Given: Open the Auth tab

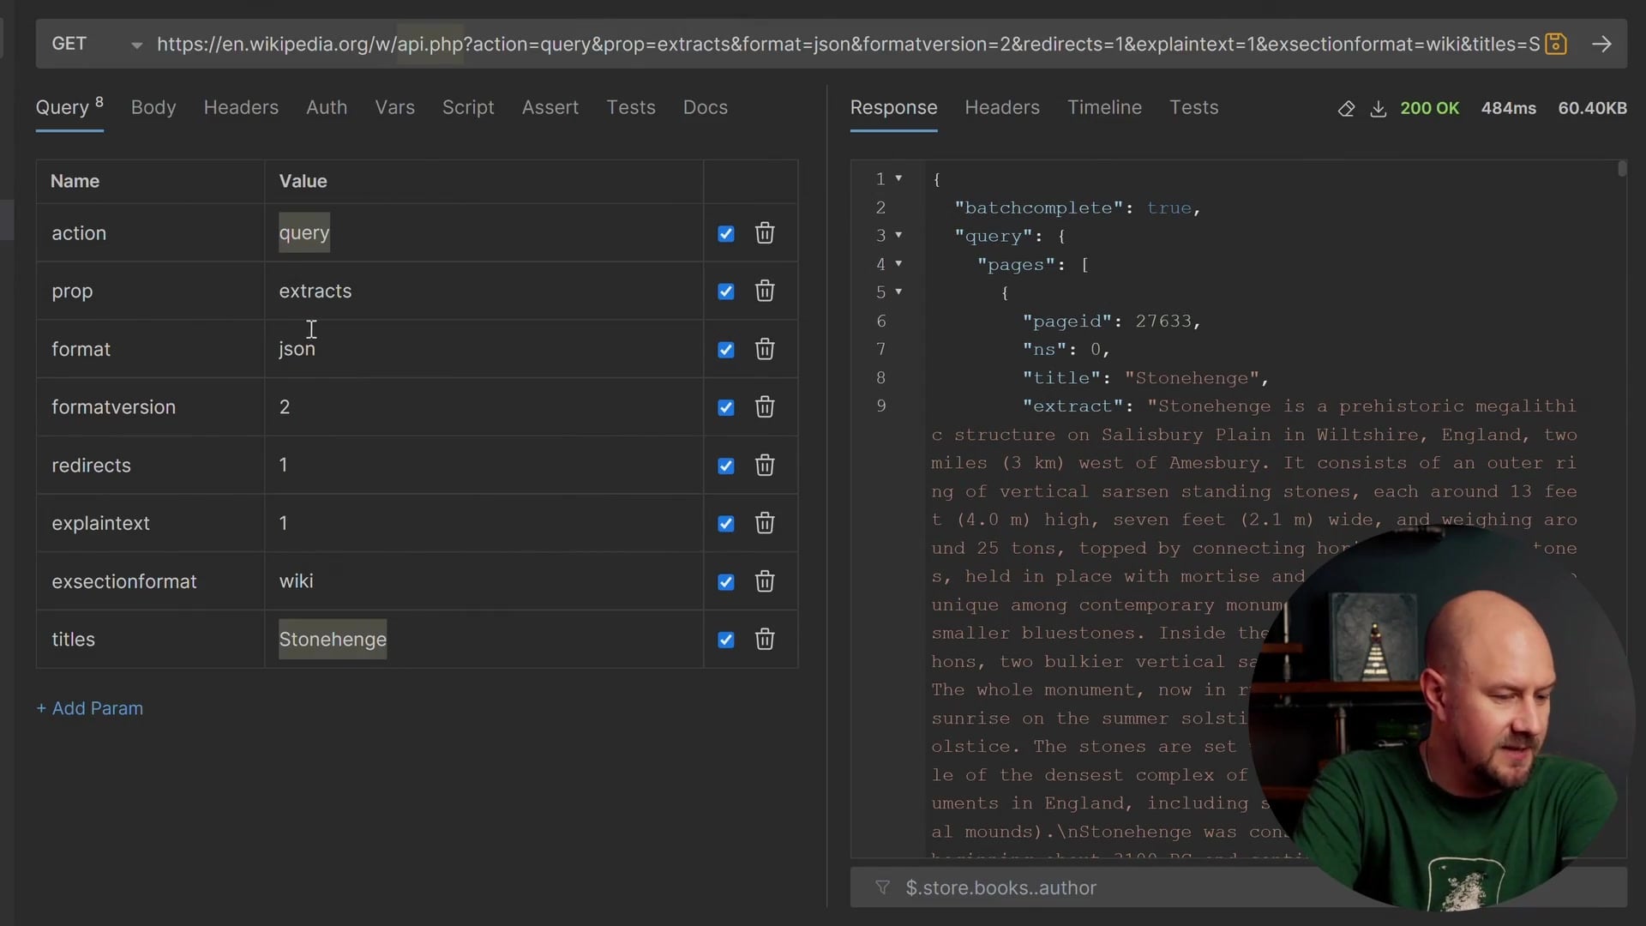Looking at the screenshot, I should pyautogui.click(x=327, y=107).
